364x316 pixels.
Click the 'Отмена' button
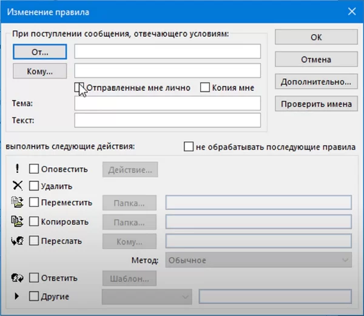(315, 59)
